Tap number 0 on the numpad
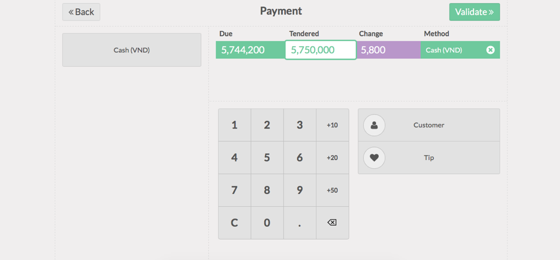560x260 pixels. pos(267,223)
